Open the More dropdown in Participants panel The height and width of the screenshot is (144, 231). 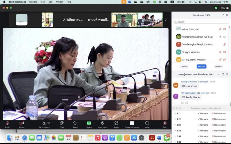point(218,66)
